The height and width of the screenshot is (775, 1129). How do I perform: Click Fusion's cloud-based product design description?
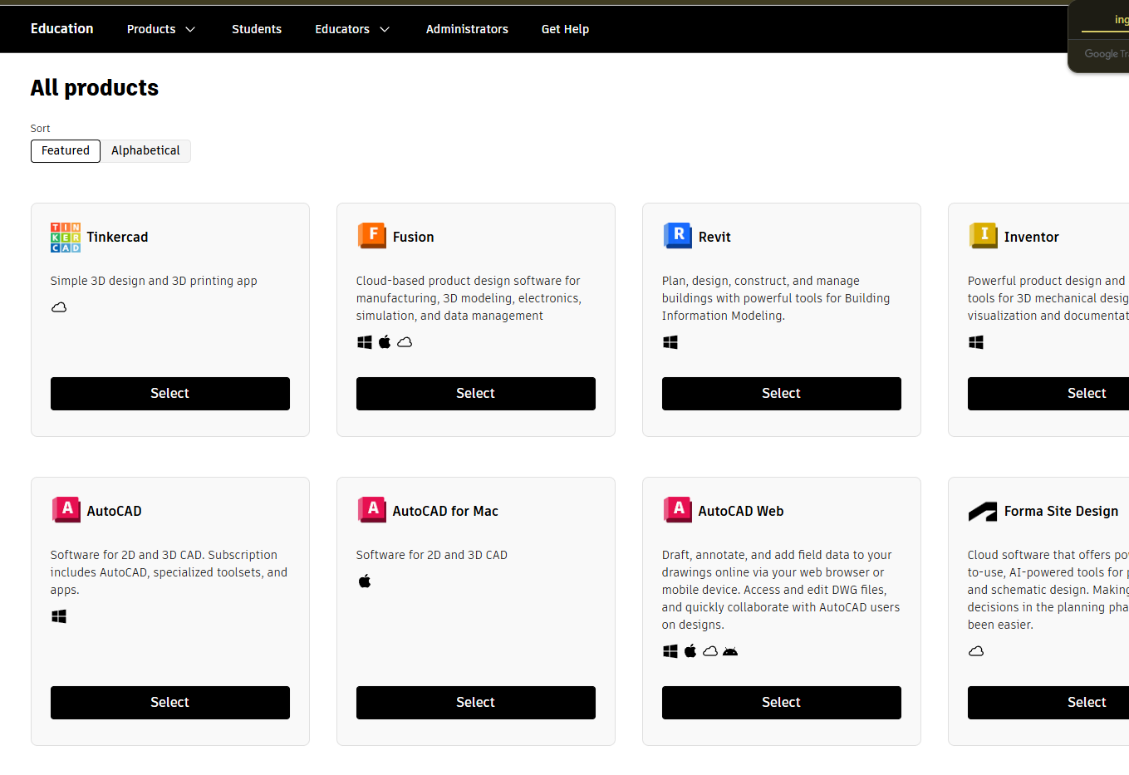coord(469,298)
